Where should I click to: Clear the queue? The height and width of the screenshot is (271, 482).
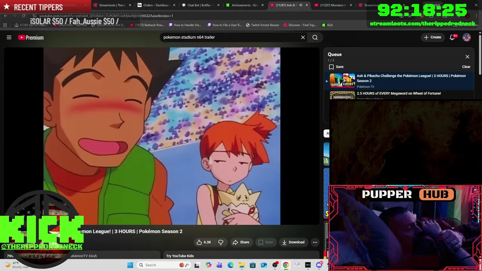coord(466,67)
